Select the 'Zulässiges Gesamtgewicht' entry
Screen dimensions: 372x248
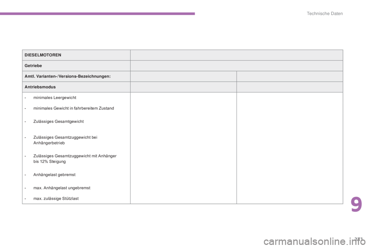(x=59, y=122)
